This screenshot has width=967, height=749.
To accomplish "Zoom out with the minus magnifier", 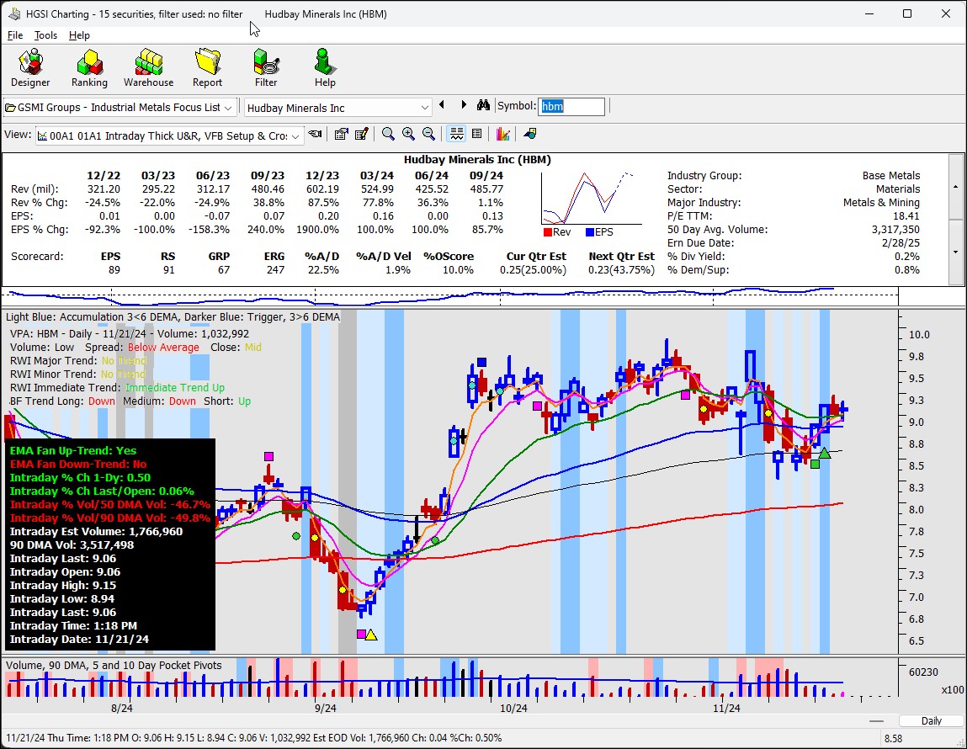I will (x=428, y=134).
